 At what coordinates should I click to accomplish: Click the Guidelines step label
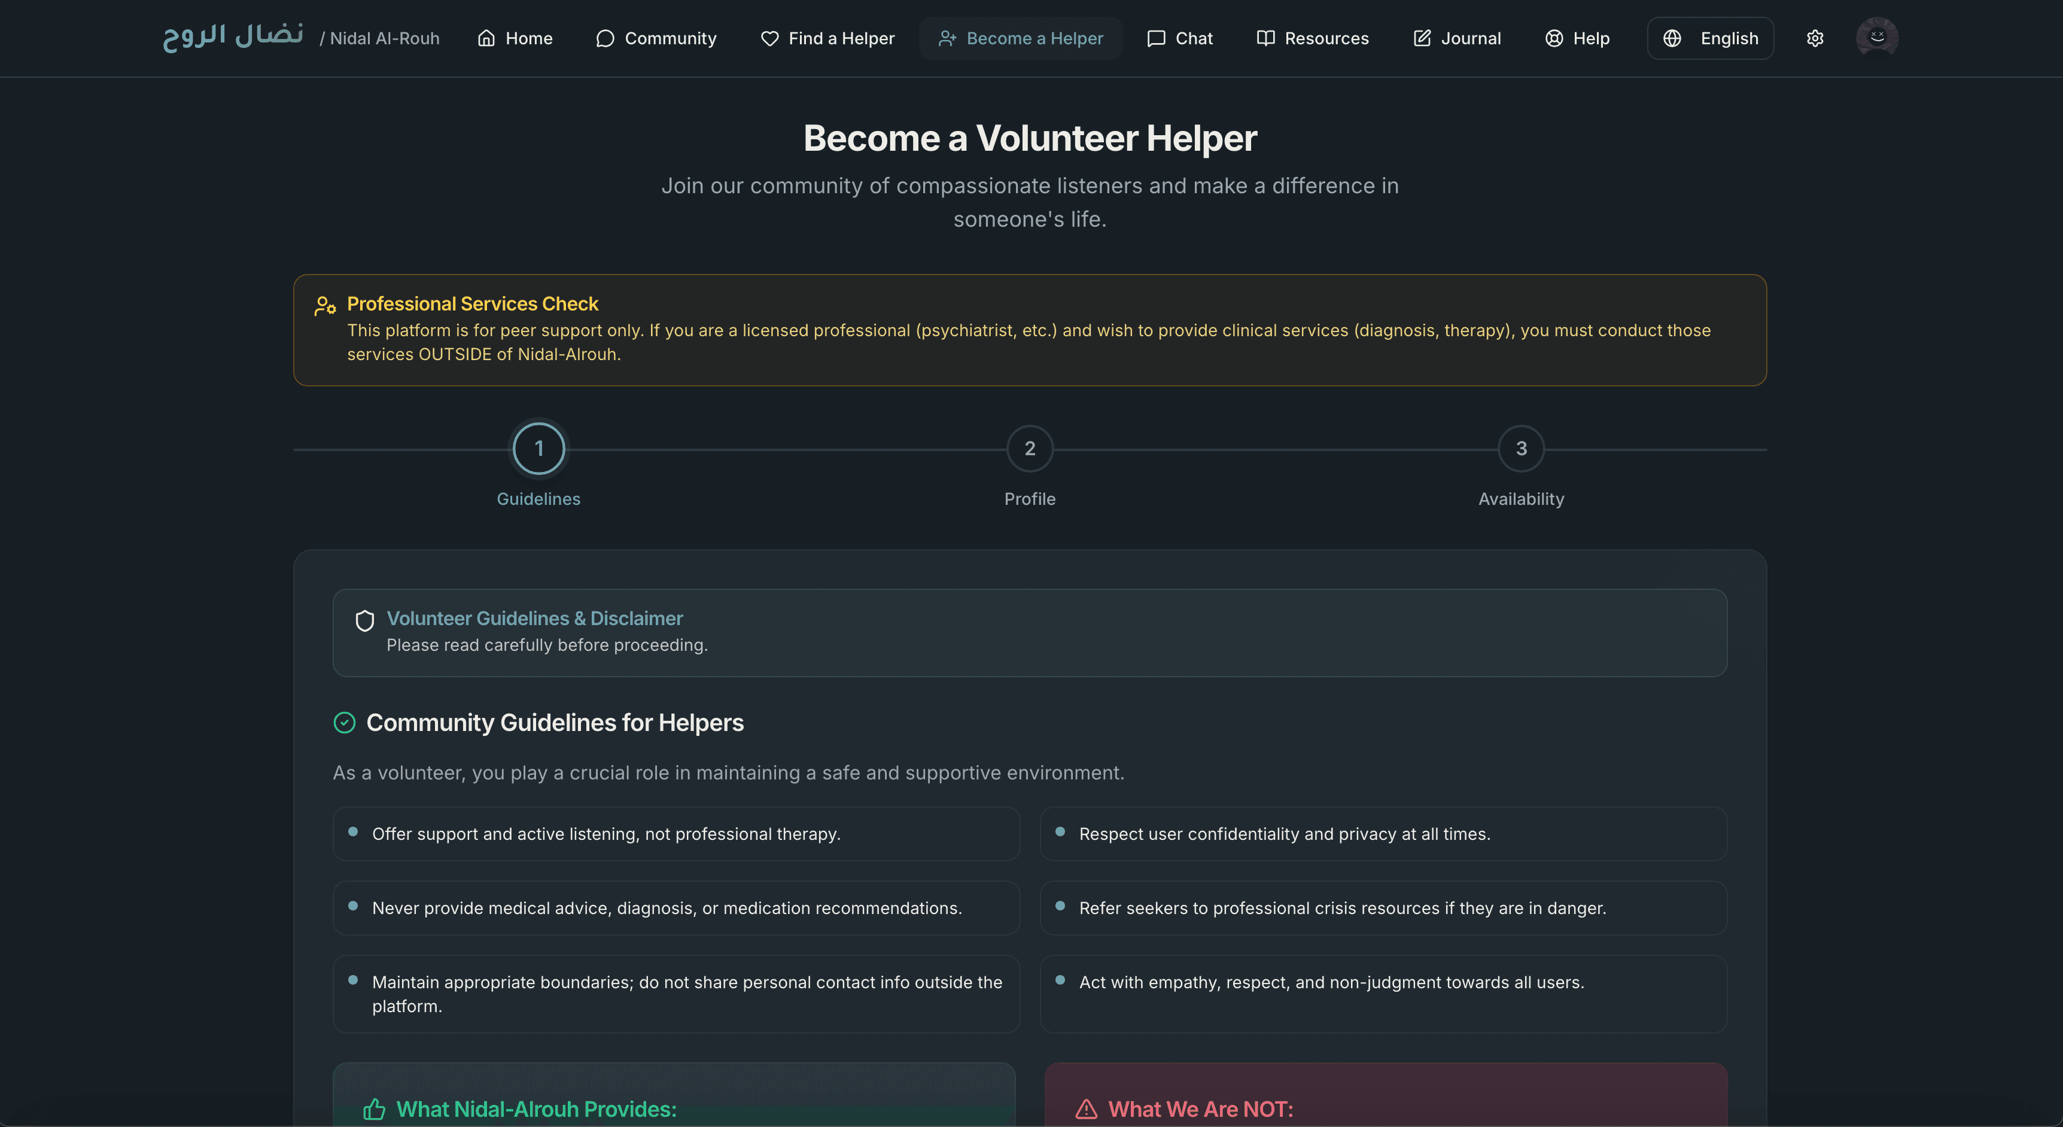(x=539, y=499)
